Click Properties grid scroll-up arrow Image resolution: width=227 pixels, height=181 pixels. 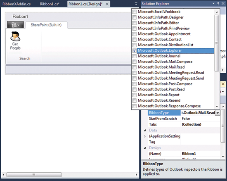click(x=223, y=107)
